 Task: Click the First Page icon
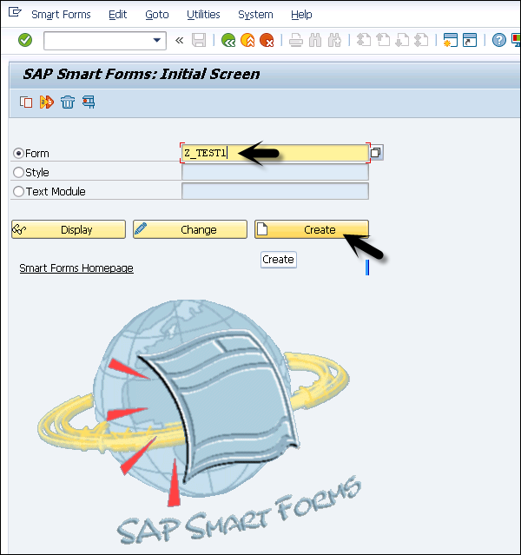point(364,40)
